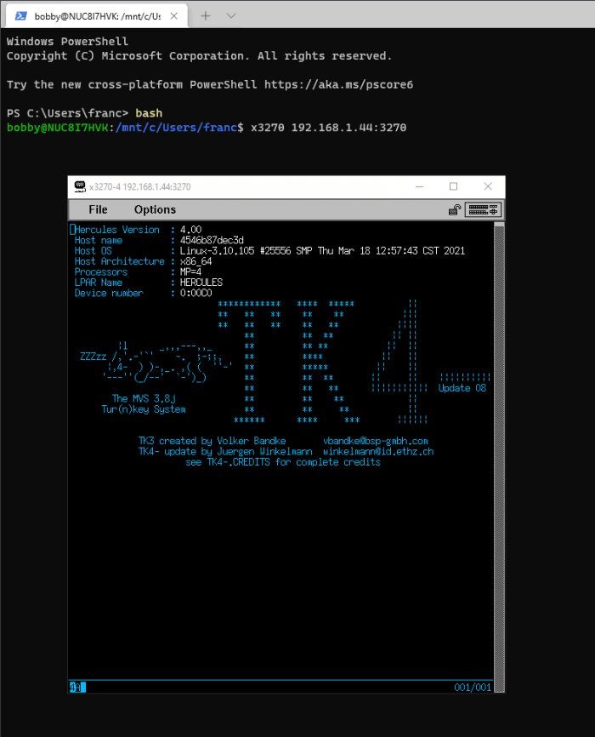Click the https://aka.ms/pscore6 link
Viewport: 595px width, 737px height.
(x=338, y=84)
